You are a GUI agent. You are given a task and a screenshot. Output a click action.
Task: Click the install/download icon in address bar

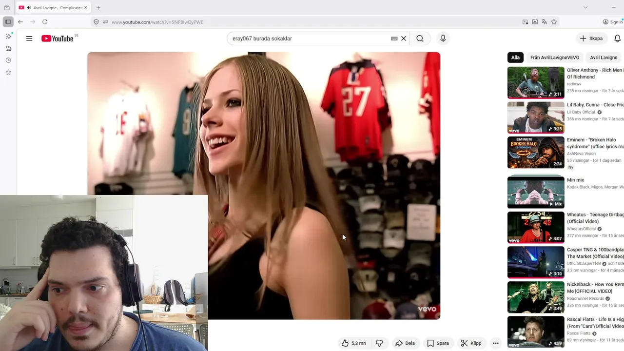[x=535, y=22]
